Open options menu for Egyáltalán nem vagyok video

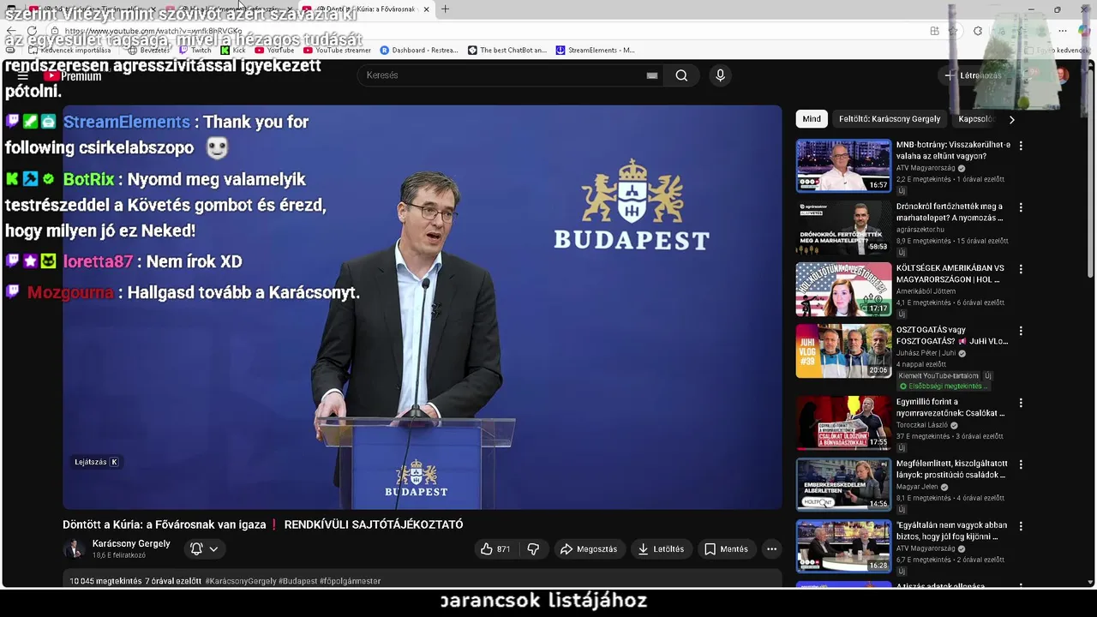1021,526
